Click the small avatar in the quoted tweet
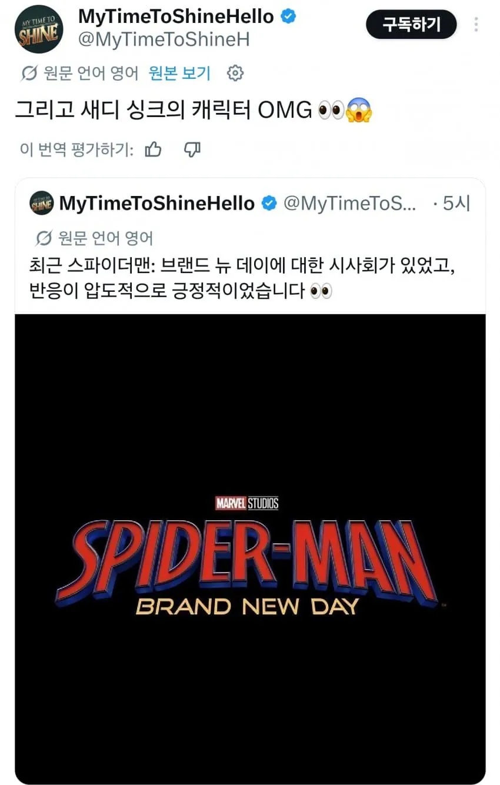This screenshot has width=500, height=785. pos(42,204)
